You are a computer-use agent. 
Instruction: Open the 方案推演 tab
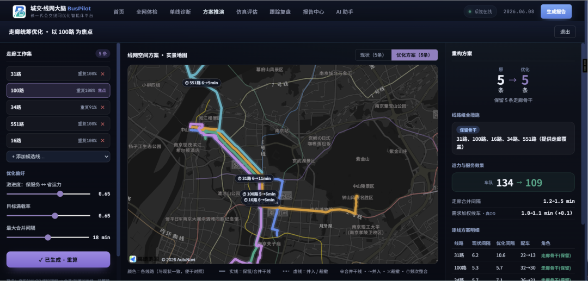pos(213,11)
